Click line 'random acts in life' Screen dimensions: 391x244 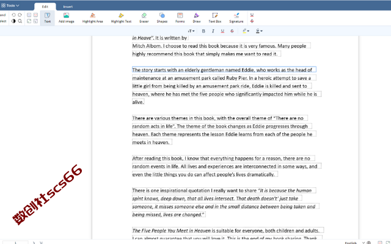tap(222, 126)
